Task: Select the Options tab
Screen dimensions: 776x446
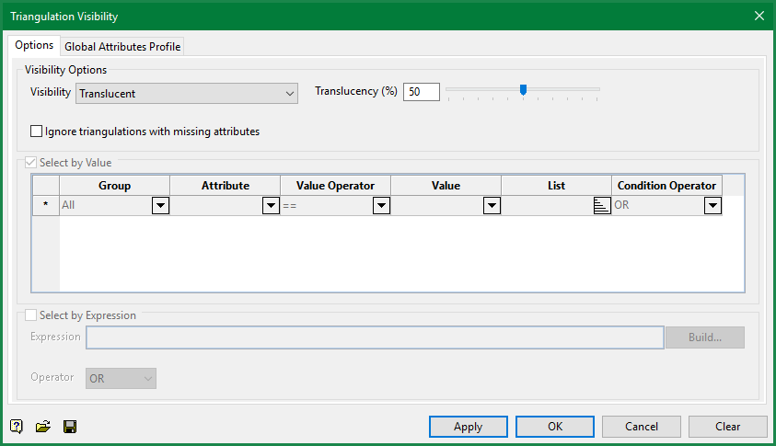Action: click(34, 45)
